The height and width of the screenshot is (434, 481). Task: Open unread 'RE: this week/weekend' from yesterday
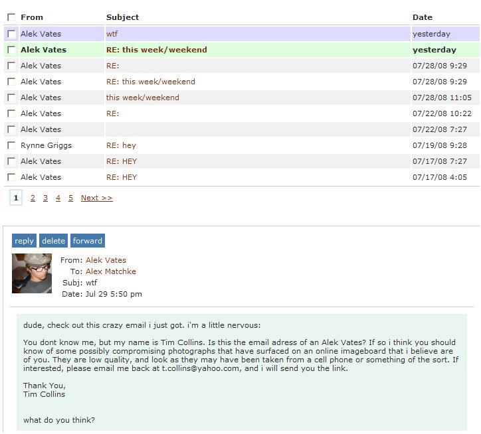click(156, 50)
